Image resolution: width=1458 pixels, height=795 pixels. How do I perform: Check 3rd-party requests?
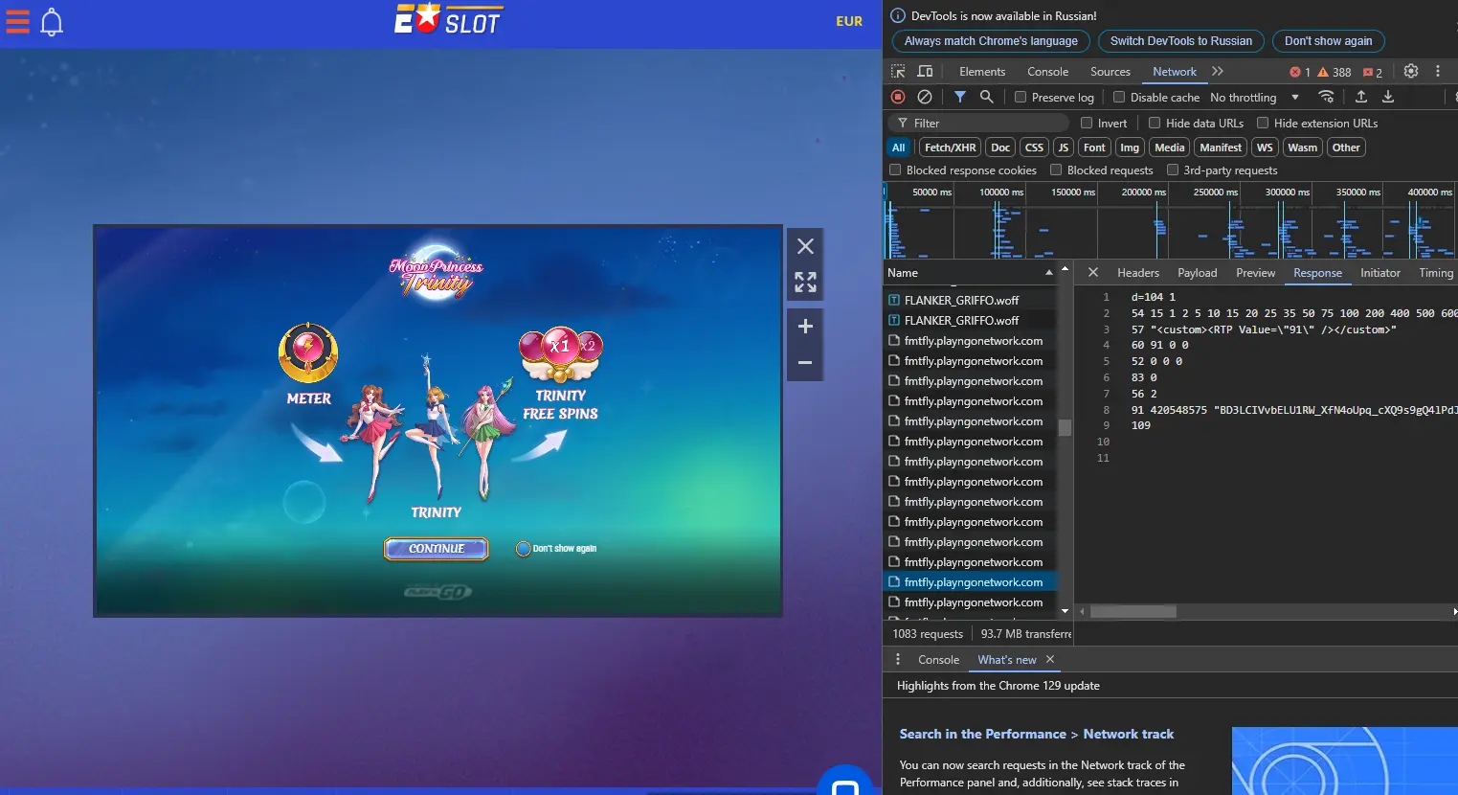pyautogui.click(x=1173, y=170)
